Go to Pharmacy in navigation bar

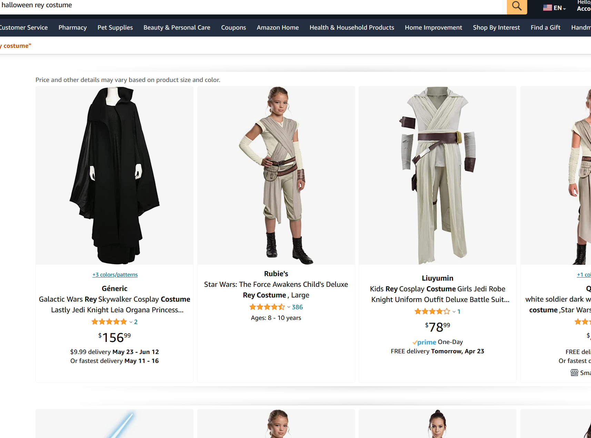click(x=72, y=28)
